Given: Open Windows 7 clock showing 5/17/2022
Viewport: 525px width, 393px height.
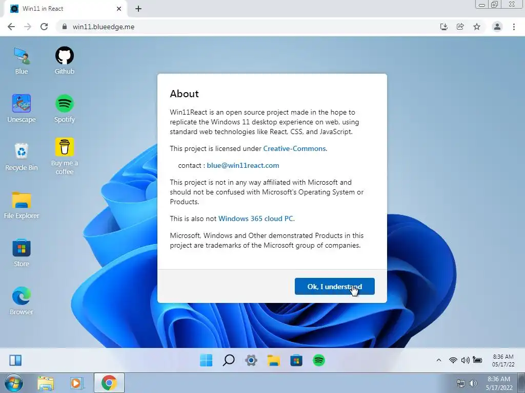Looking at the screenshot, I should tap(499, 383).
